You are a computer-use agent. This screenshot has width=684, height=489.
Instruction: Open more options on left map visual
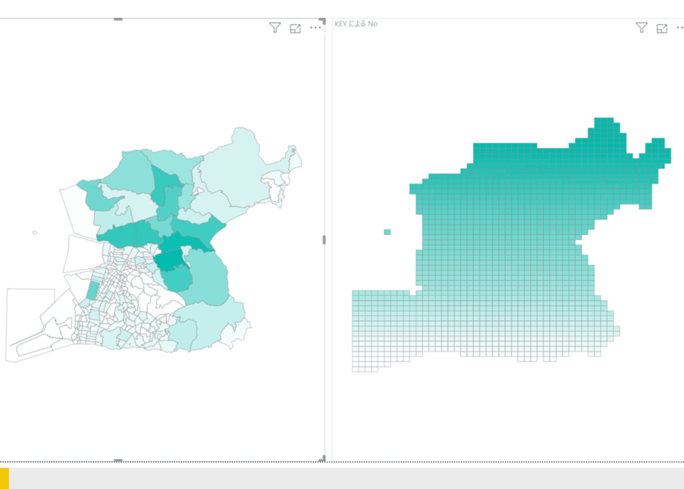click(x=315, y=28)
